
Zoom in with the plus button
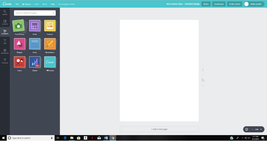click(261, 129)
